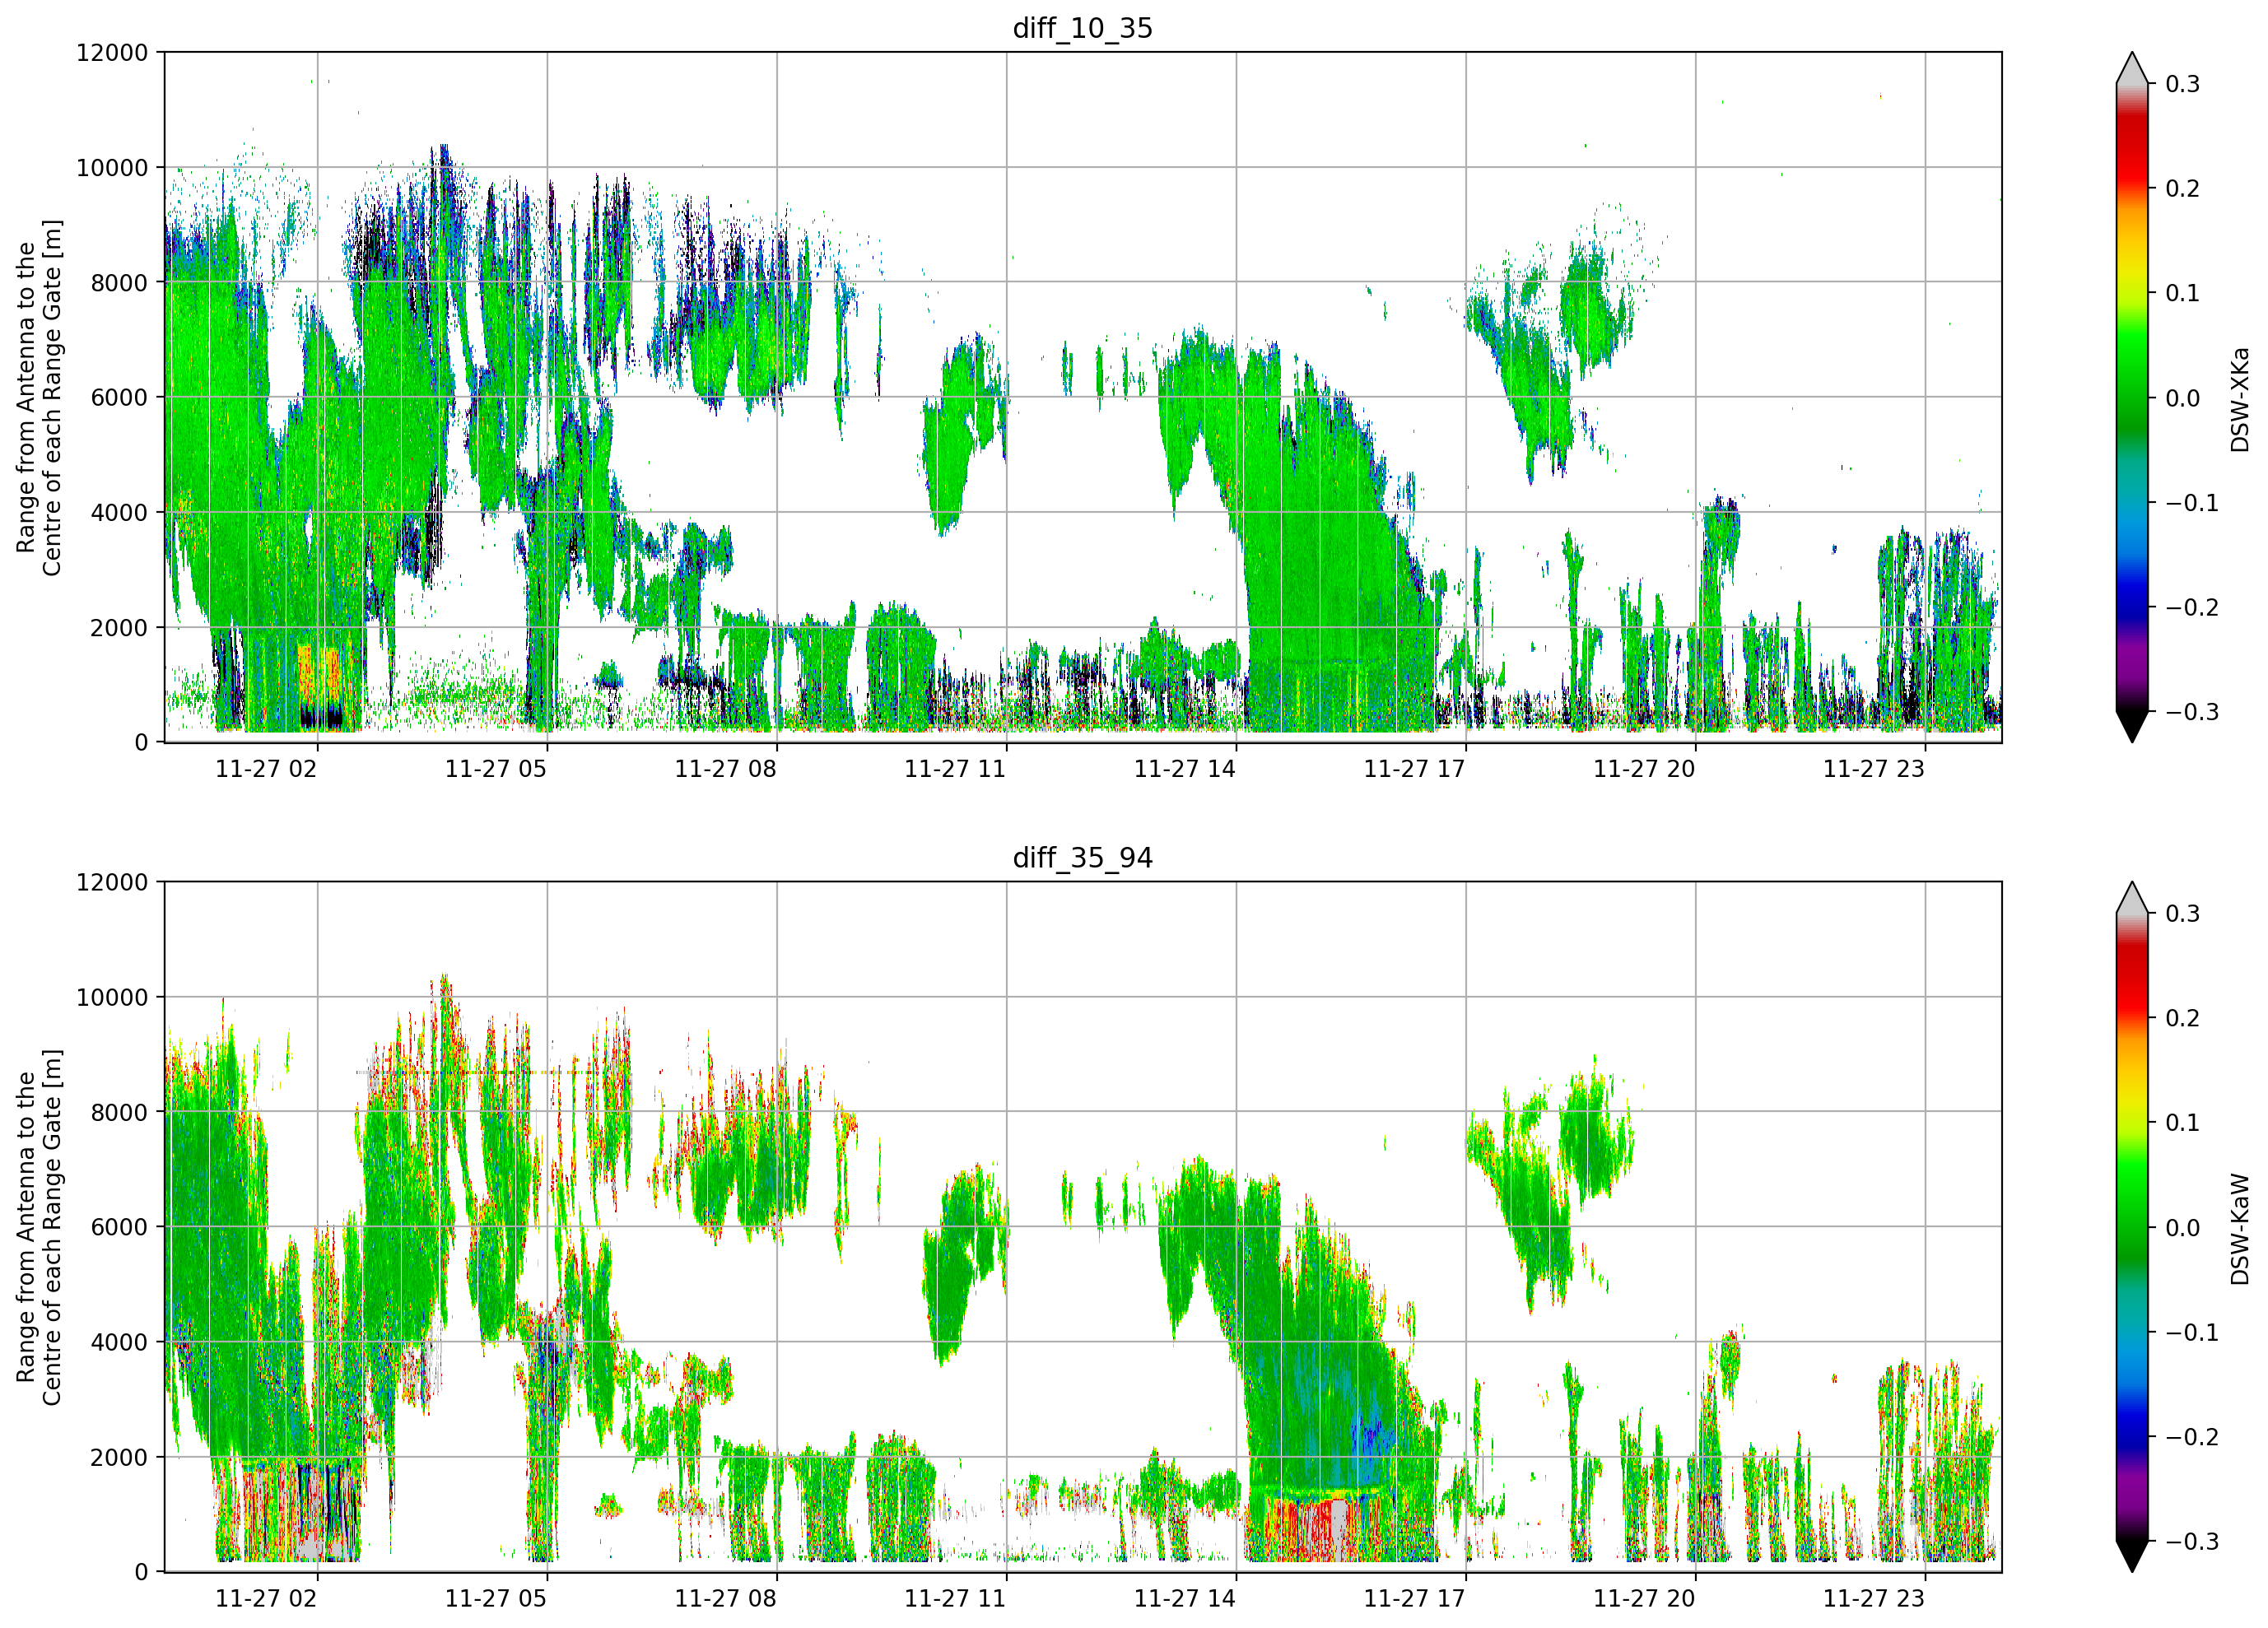Click the 11-27 17 x-tick under diff_10_35
This screenshot has width=2268, height=1628.
(x=1414, y=769)
